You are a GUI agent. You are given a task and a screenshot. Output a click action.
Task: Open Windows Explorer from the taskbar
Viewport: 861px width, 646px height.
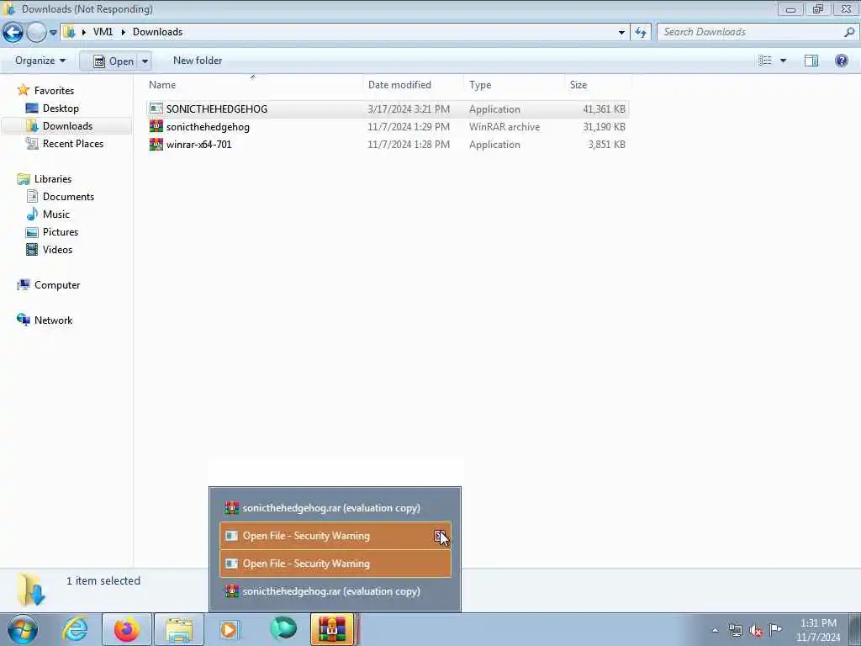[179, 629]
